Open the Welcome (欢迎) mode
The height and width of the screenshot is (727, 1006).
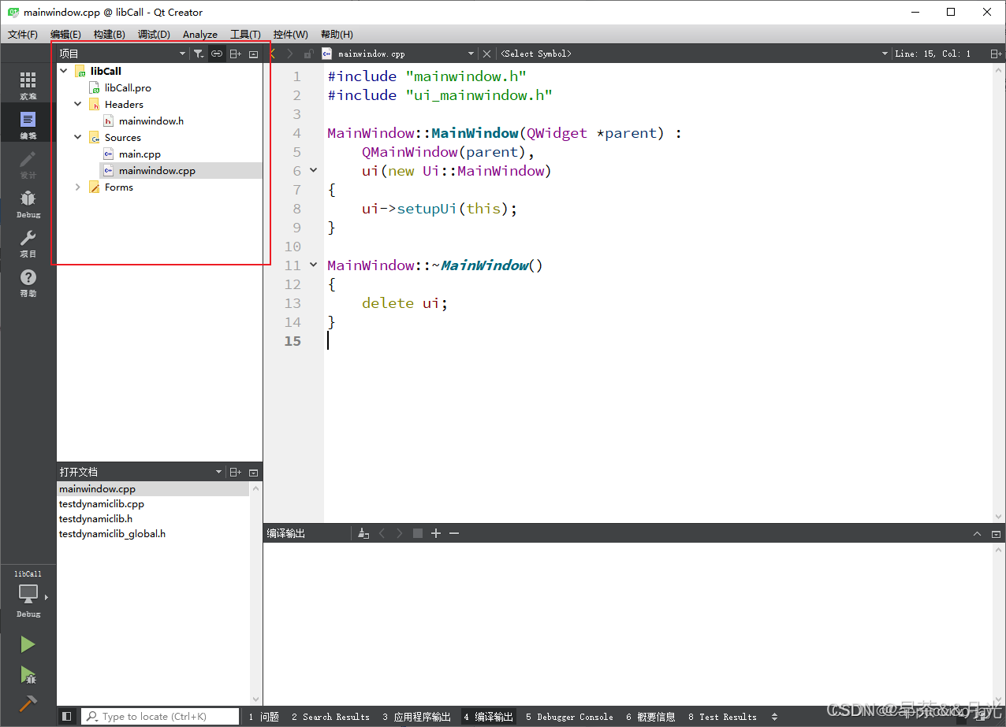[x=28, y=86]
